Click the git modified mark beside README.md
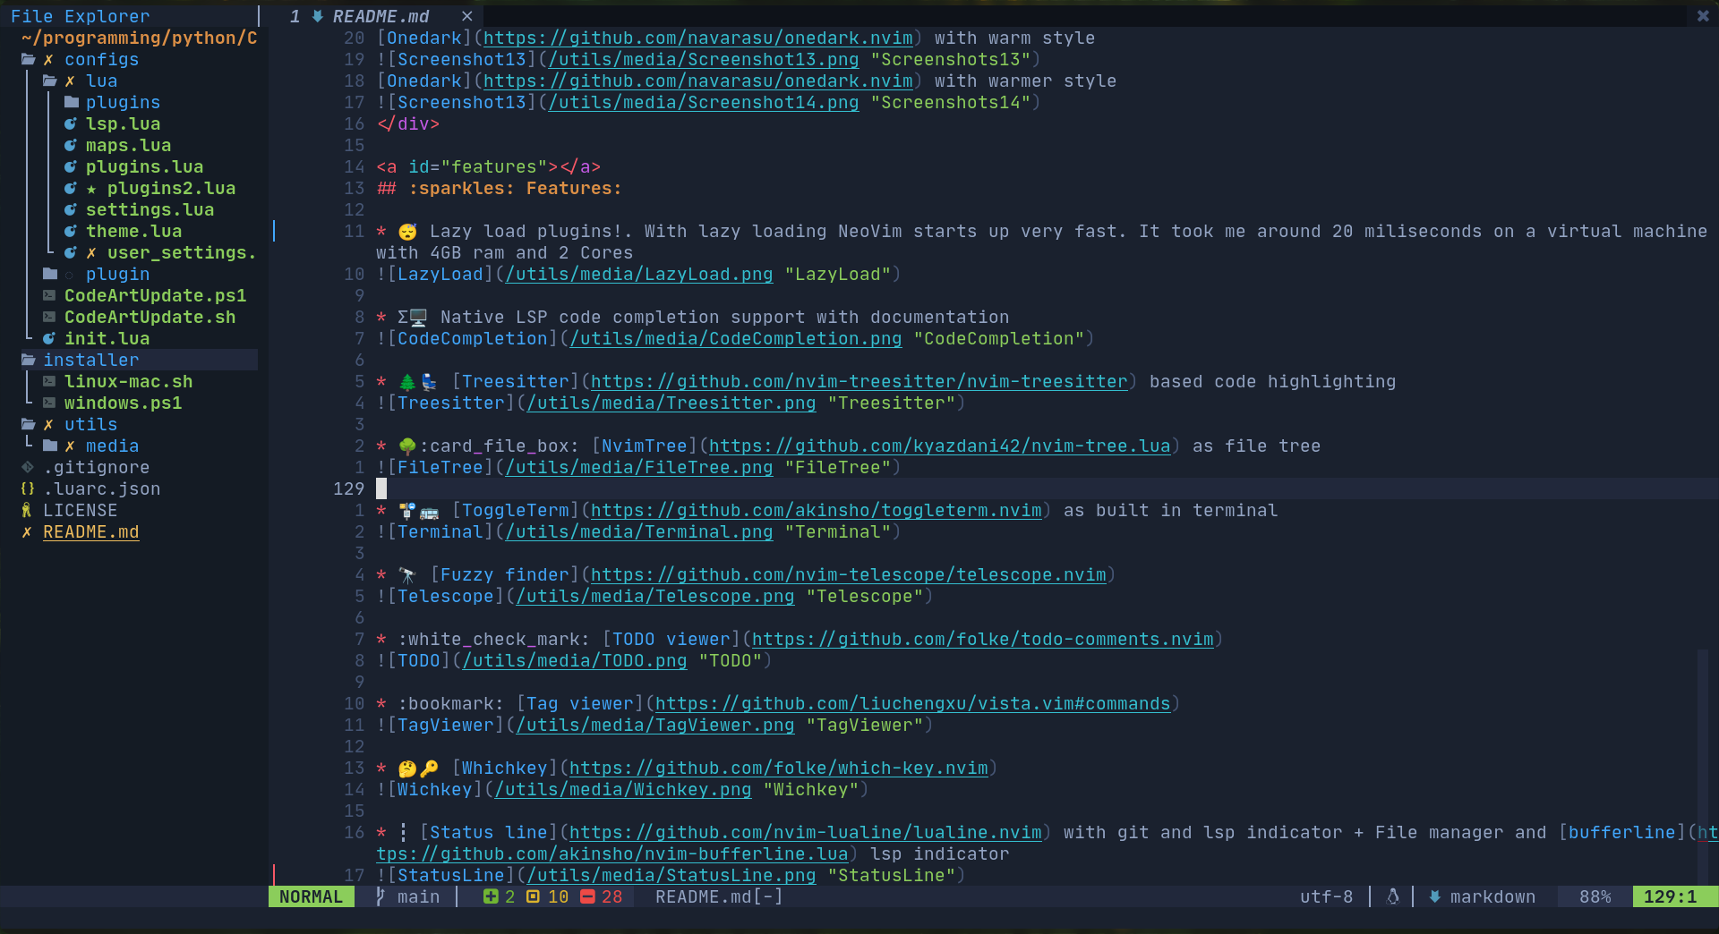 27,532
